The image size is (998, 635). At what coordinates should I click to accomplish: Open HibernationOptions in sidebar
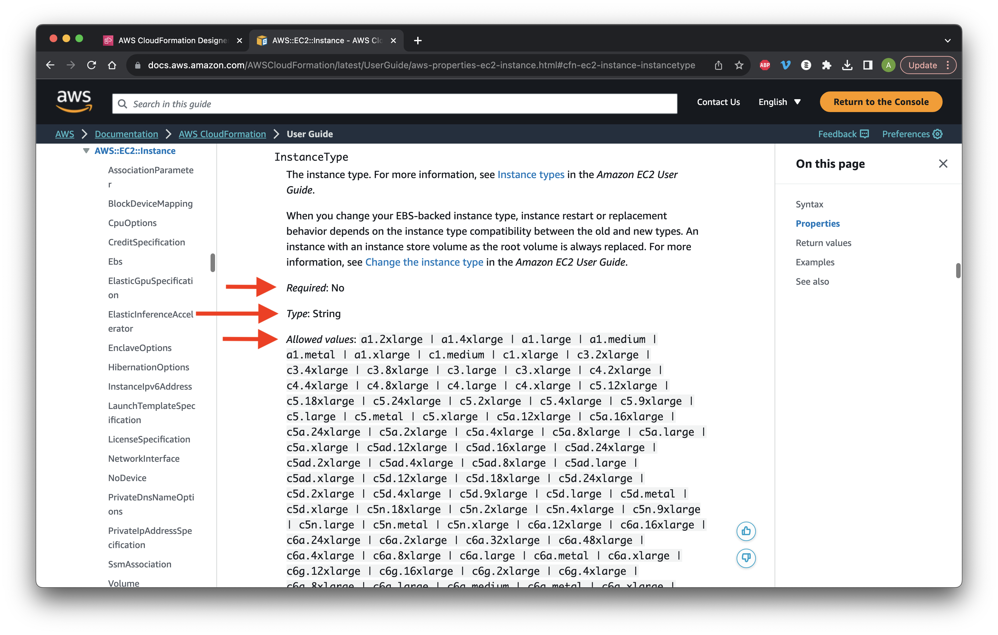click(148, 367)
